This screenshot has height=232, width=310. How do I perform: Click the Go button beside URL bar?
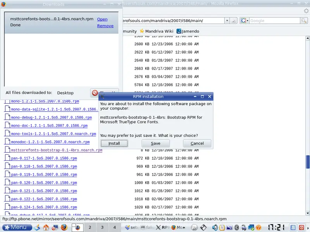coord(234,20)
